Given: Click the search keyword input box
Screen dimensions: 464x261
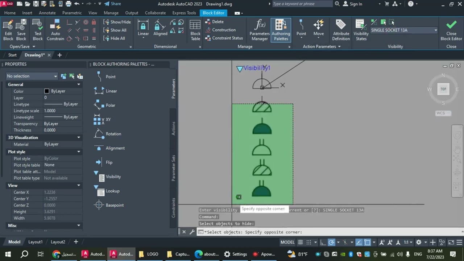Looking at the screenshot, I should [302, 4].
